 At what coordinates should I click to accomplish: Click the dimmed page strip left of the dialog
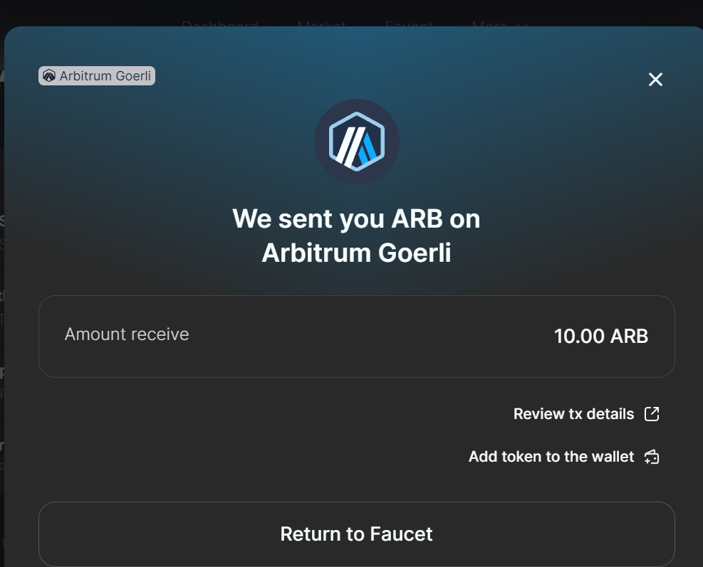tap(1, 285)
